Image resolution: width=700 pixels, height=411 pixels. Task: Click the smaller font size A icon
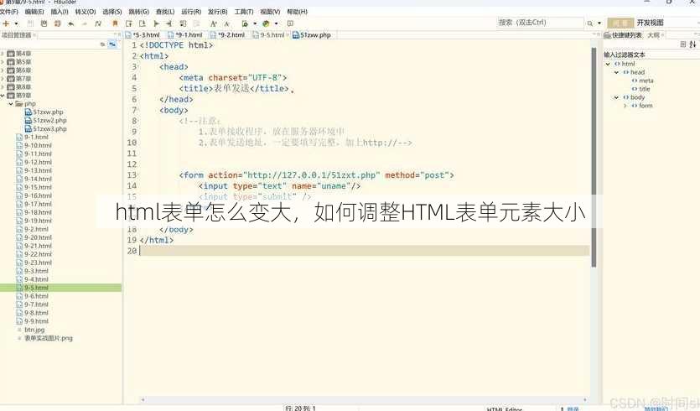(x=226, y=23)
